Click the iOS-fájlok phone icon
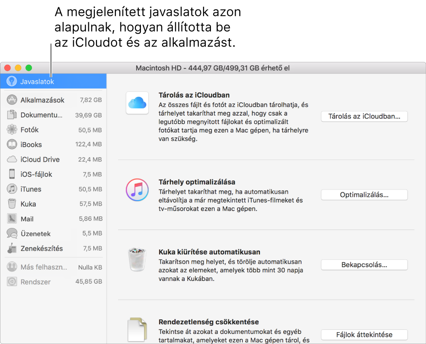426x344 pixels. 12,174
